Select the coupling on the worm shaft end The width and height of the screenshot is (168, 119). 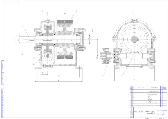(x=106, y=56)
